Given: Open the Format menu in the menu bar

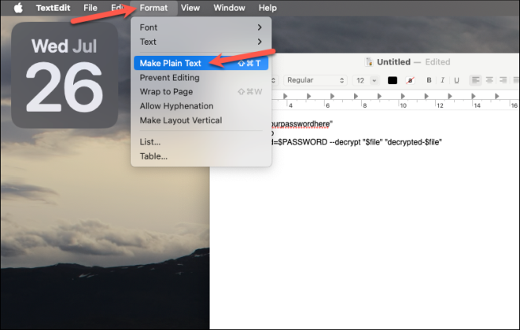Looking at the screenshot, I should pos(153,8).
